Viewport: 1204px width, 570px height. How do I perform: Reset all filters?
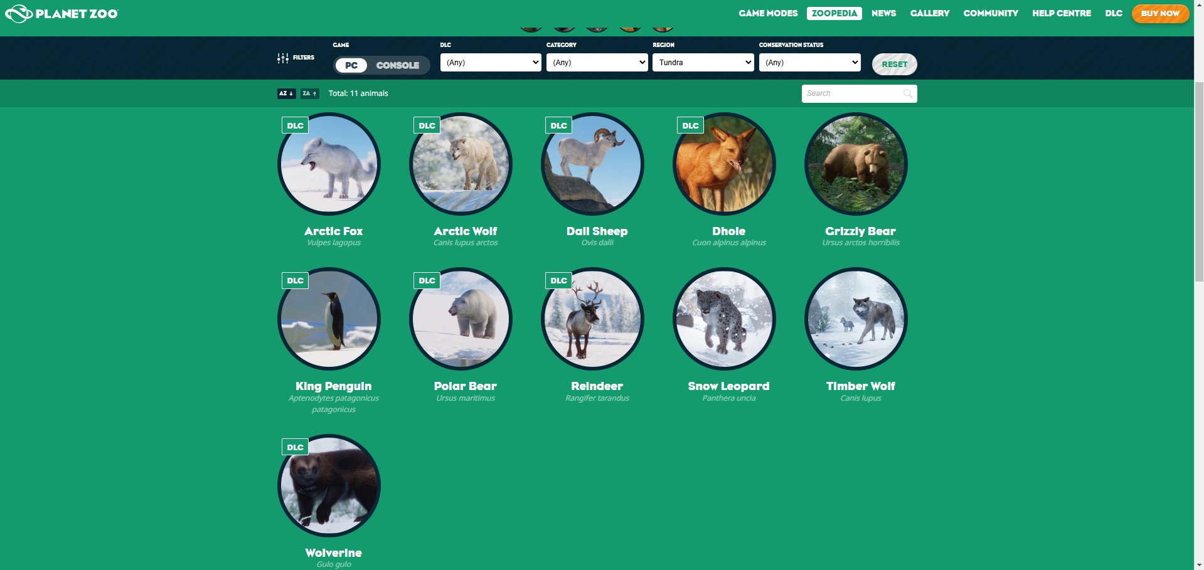coord(895,64)
